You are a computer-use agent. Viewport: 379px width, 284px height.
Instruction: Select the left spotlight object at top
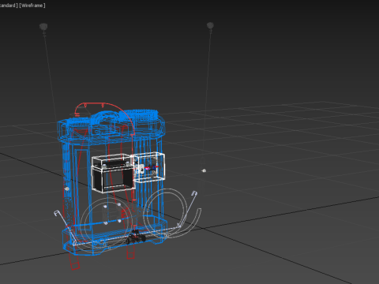(x=43, y=28)
